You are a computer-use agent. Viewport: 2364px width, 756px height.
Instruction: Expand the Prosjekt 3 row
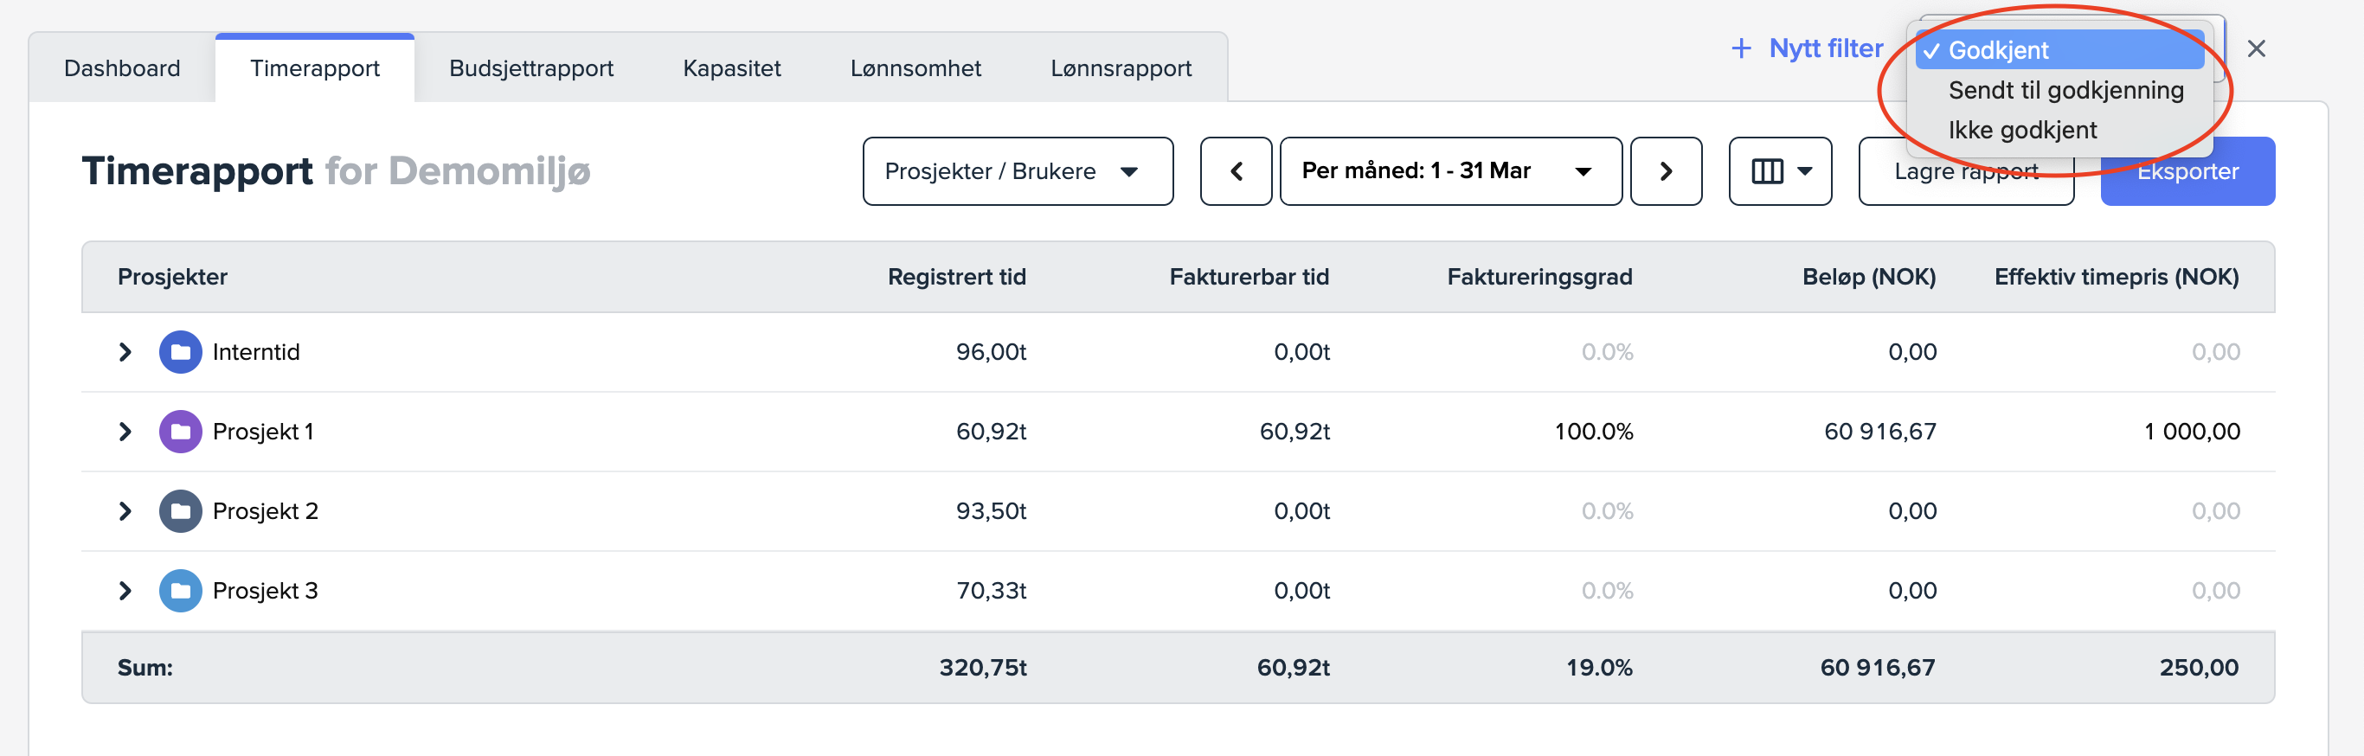tap(125, 591)
